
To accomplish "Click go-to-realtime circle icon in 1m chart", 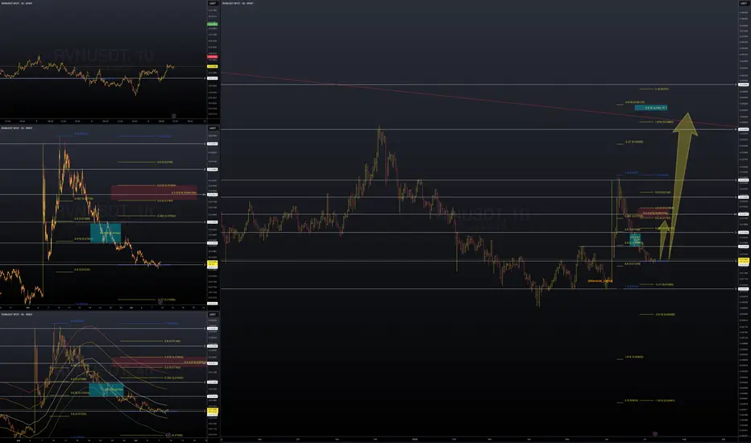I will [x=174, y=116].
